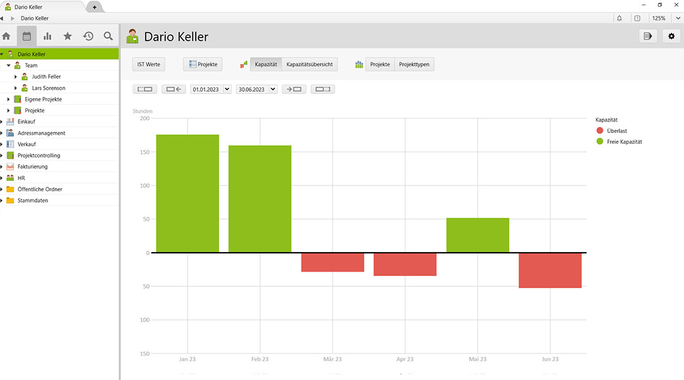This screenshot has width=684, height=380.
Task: Open the calendar view in sidebar toolbar
Action: coord(27,36)
